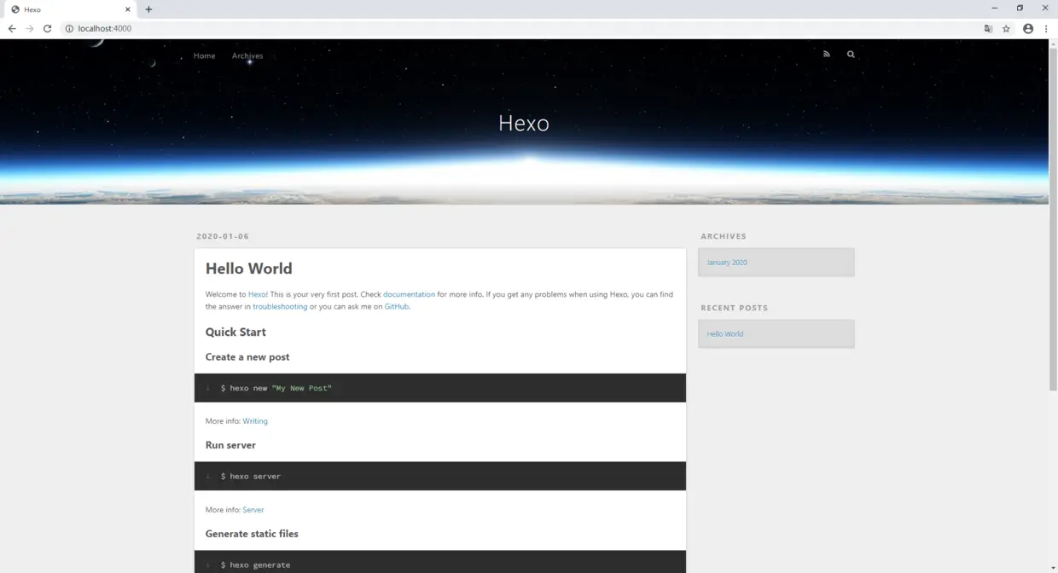The image size is (1058, 573).
Task: Open the RSS feed icon
Action: point(826,54)
